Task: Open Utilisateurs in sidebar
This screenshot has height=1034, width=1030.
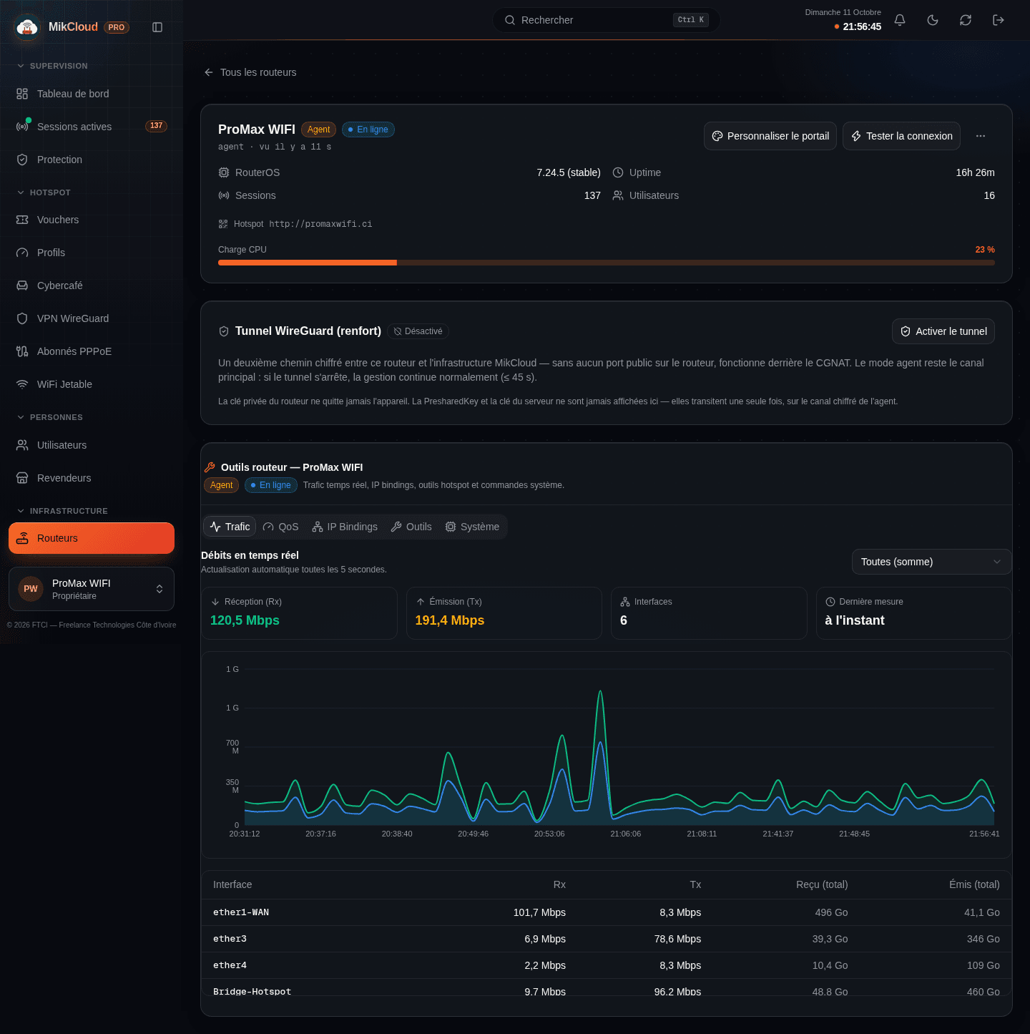Action: (92, 445)
